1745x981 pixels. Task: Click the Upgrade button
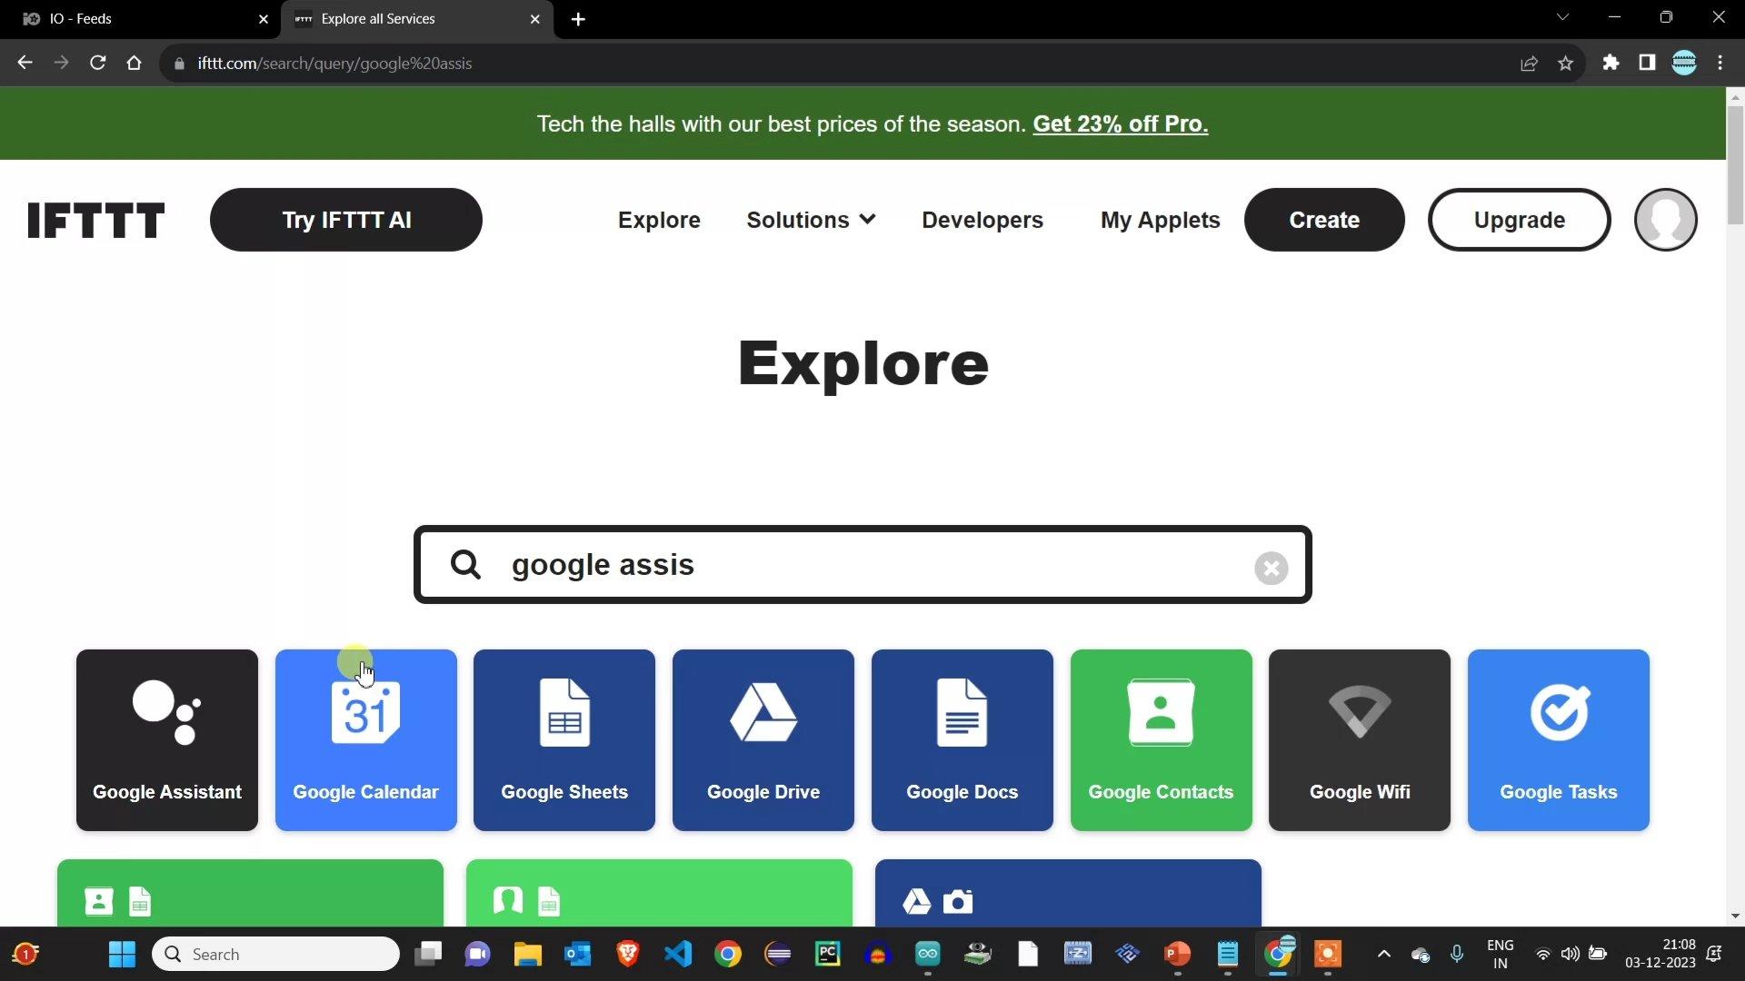1519,220
